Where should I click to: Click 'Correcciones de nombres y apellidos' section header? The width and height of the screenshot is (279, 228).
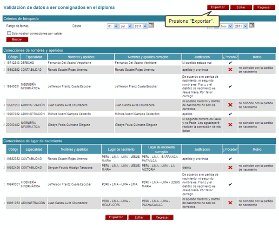pyautogui.click(x=139, y=50)
